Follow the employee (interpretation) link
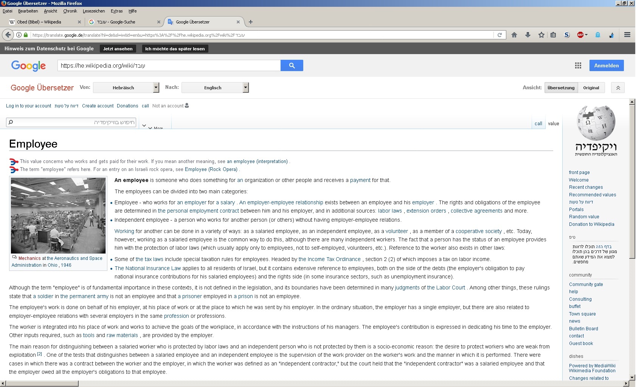The image size is (636, 387). click(x=257, y=162)
